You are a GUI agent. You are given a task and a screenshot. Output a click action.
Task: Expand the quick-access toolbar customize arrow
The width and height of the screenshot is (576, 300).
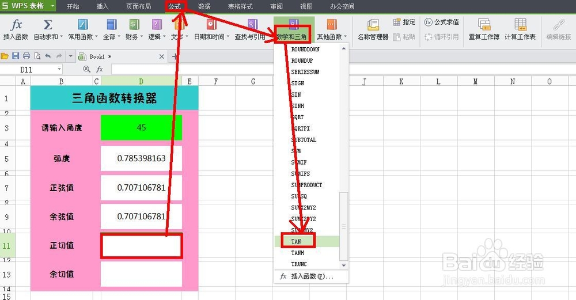(70, 56)
